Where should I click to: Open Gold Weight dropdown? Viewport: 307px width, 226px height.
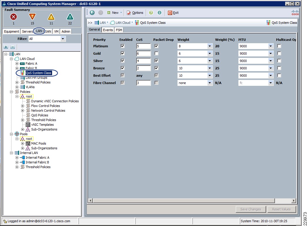210,53
